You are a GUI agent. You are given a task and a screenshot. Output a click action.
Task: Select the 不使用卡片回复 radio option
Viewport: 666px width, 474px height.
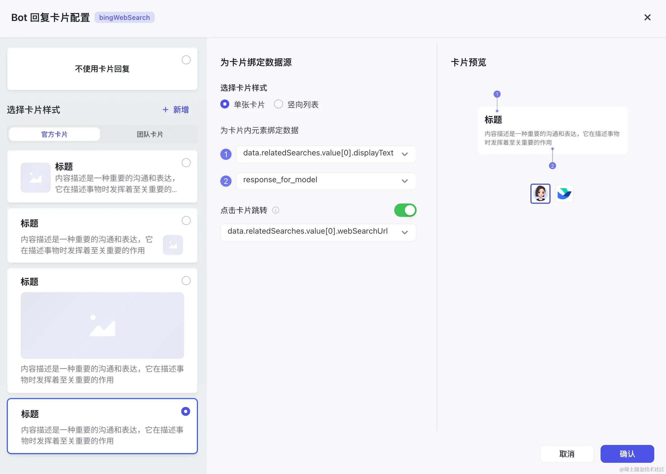[186, 60]
